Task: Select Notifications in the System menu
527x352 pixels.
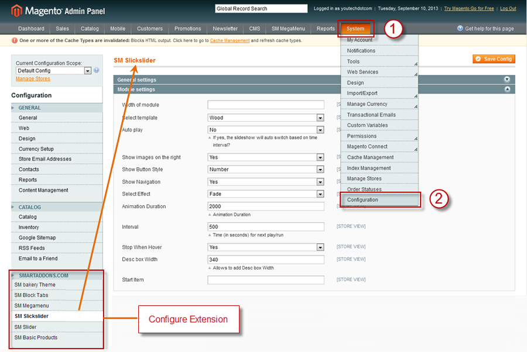Action: 380,51
